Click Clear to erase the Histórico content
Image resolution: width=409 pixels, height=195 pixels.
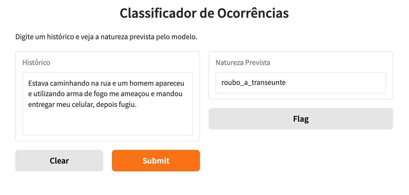point(59,160)
